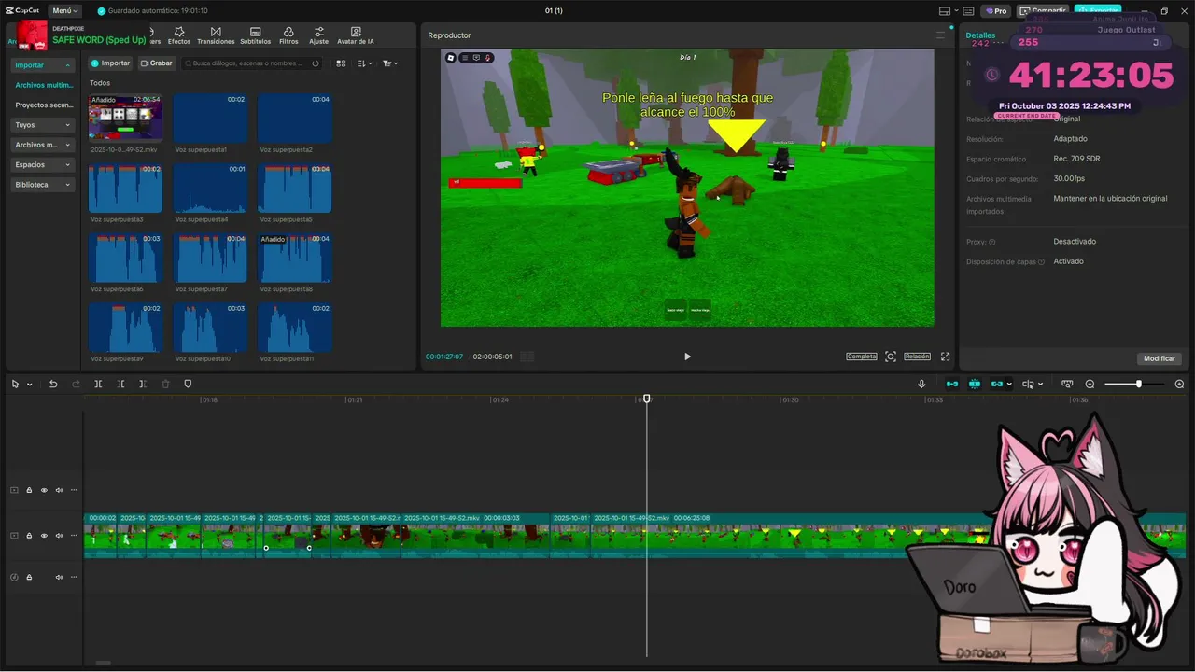1195x672 pixels.
Task: Select the delete-right trim tool
Action: pos(143,384)
